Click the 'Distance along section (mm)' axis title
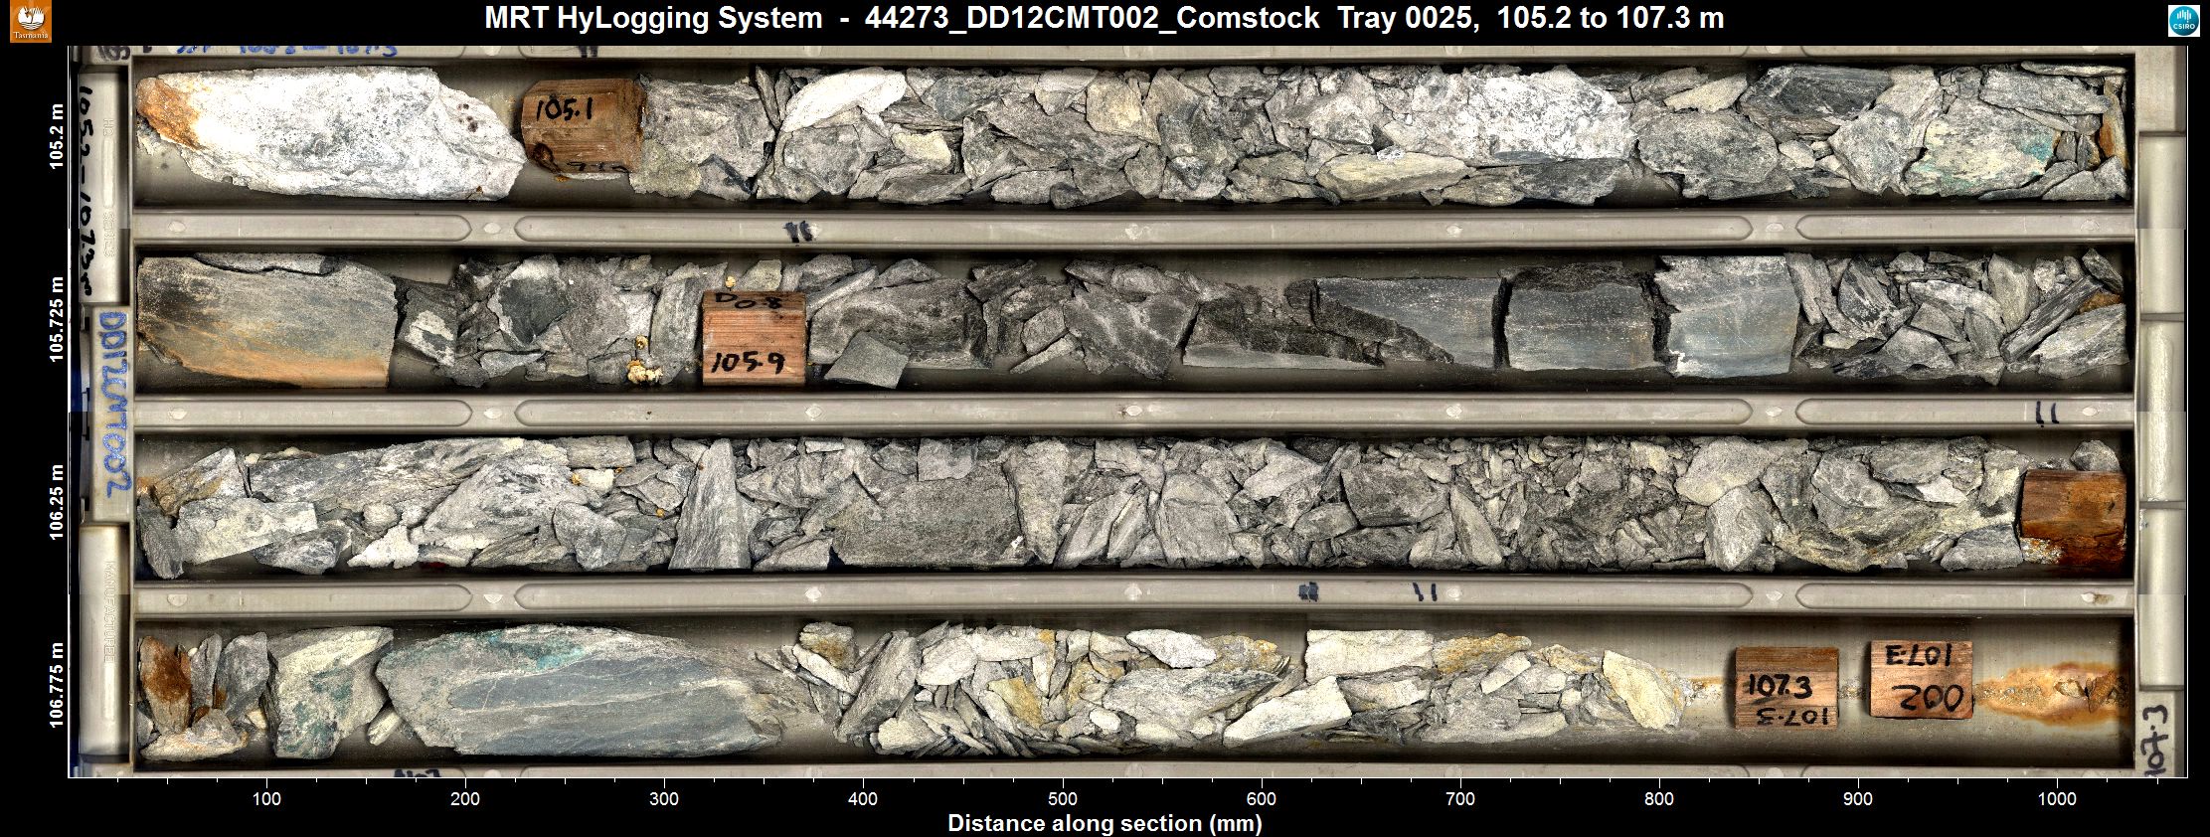 coord(1105,823)
